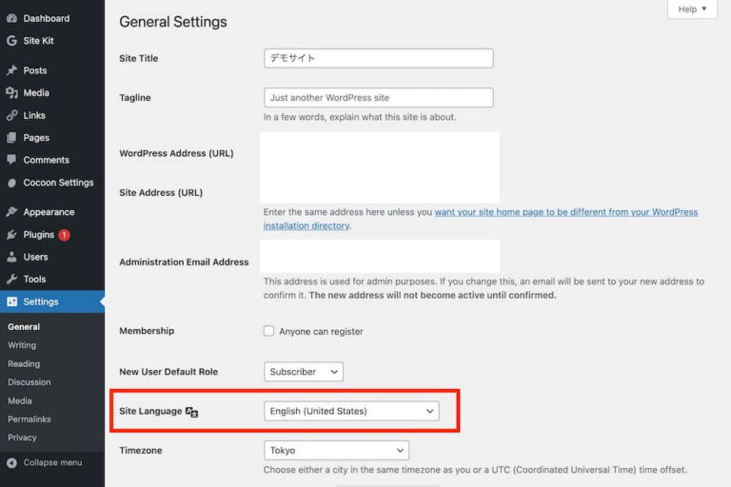Click the Site Title text field
The height and width of the screenshot is (487, 731).
pos(378,58)
